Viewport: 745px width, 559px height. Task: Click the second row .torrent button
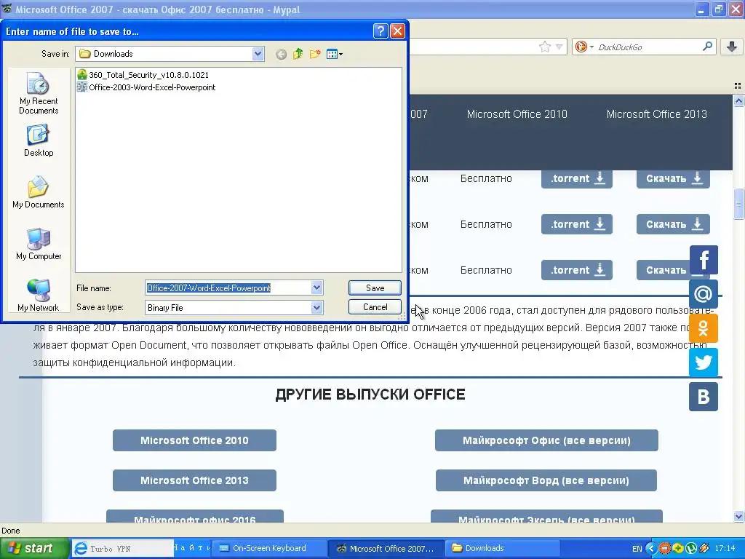tap(577, 224)
